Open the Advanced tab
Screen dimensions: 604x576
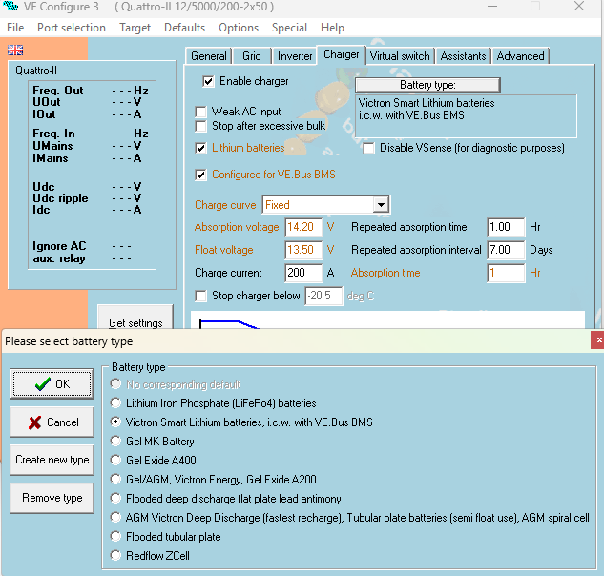[x=520, y=56]
